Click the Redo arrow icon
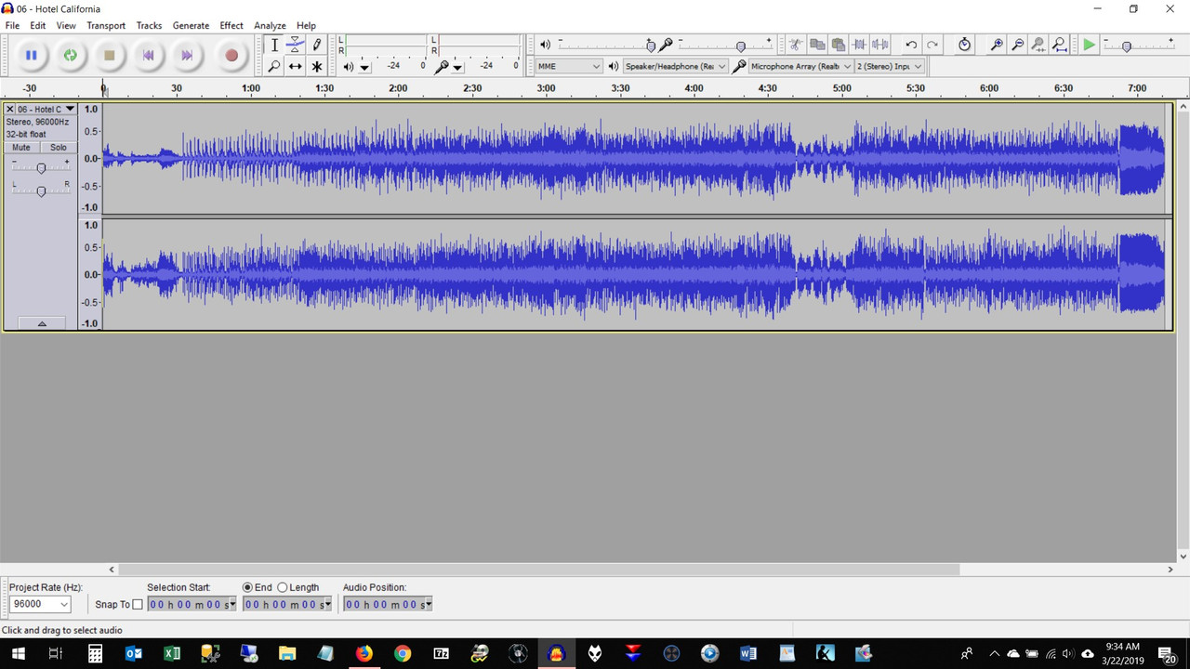Viewport: 1190px width, 669px height. [932, 45]
